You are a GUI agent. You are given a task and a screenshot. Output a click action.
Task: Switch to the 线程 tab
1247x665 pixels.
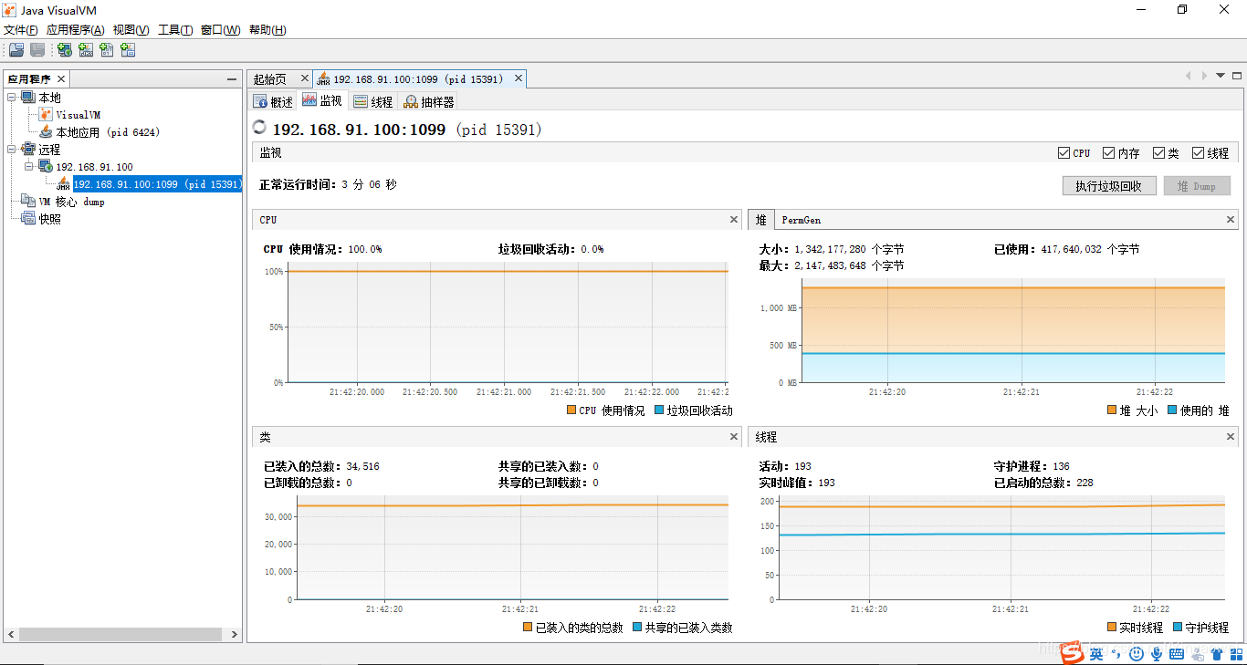coord(373,101)
